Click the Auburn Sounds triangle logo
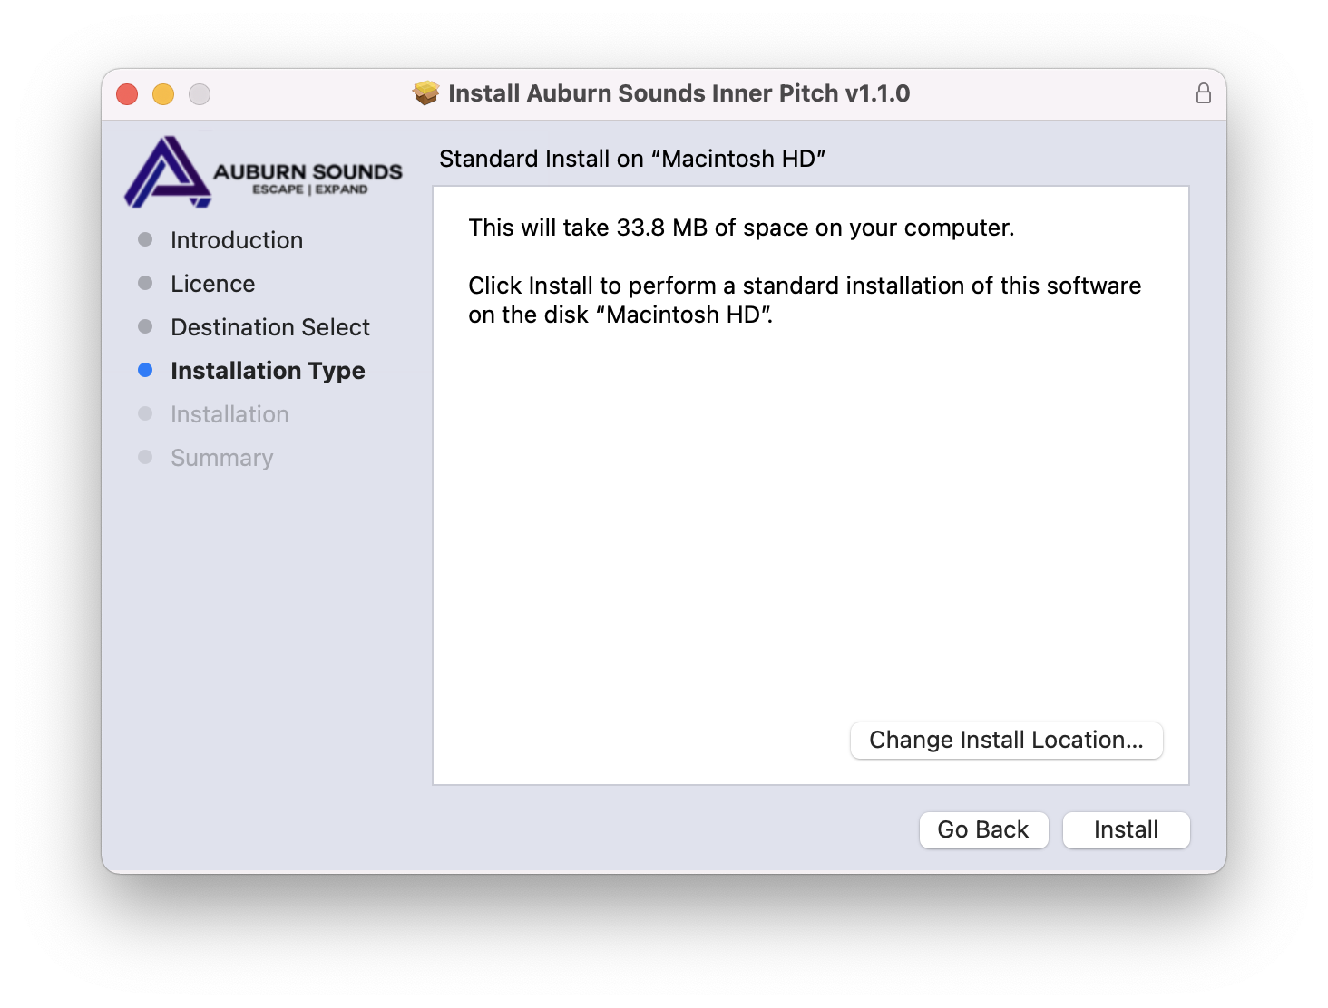The height and width of the screenshot is (1008, 1328). tap(167, 172)
